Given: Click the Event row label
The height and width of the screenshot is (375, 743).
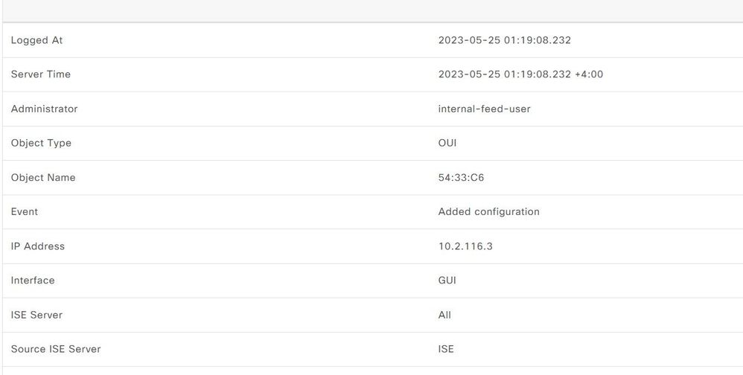Looking at the screenshot, I should 24,211.
